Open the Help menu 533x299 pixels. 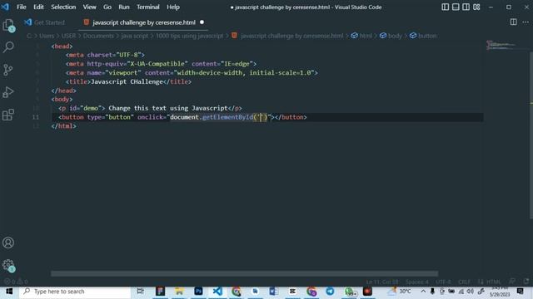pos(173,7)
